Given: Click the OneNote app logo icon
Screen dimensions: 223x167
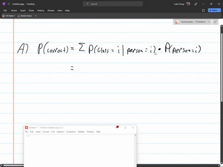Looking at the screenshot, I should (x=4, y=4).
